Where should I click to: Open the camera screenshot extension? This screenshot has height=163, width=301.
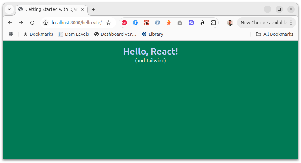[180, 23]
